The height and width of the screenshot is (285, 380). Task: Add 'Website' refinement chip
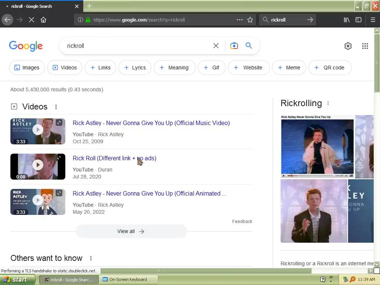click(249, 68)
